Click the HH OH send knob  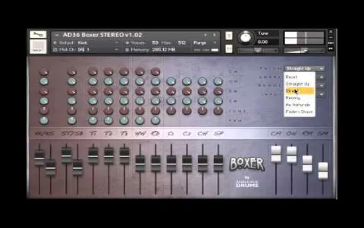click(140, 81)
